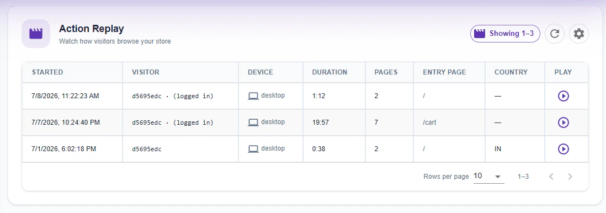
Task: Click the refresh sessions icon
Action: pyautogui.click(x=555, y=34)
